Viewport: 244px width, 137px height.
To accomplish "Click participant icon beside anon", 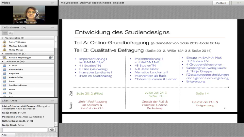I will tap(5, 89).
